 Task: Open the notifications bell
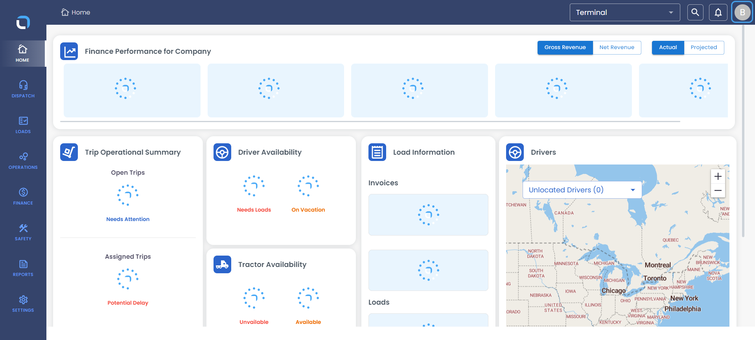click(718, 13)
